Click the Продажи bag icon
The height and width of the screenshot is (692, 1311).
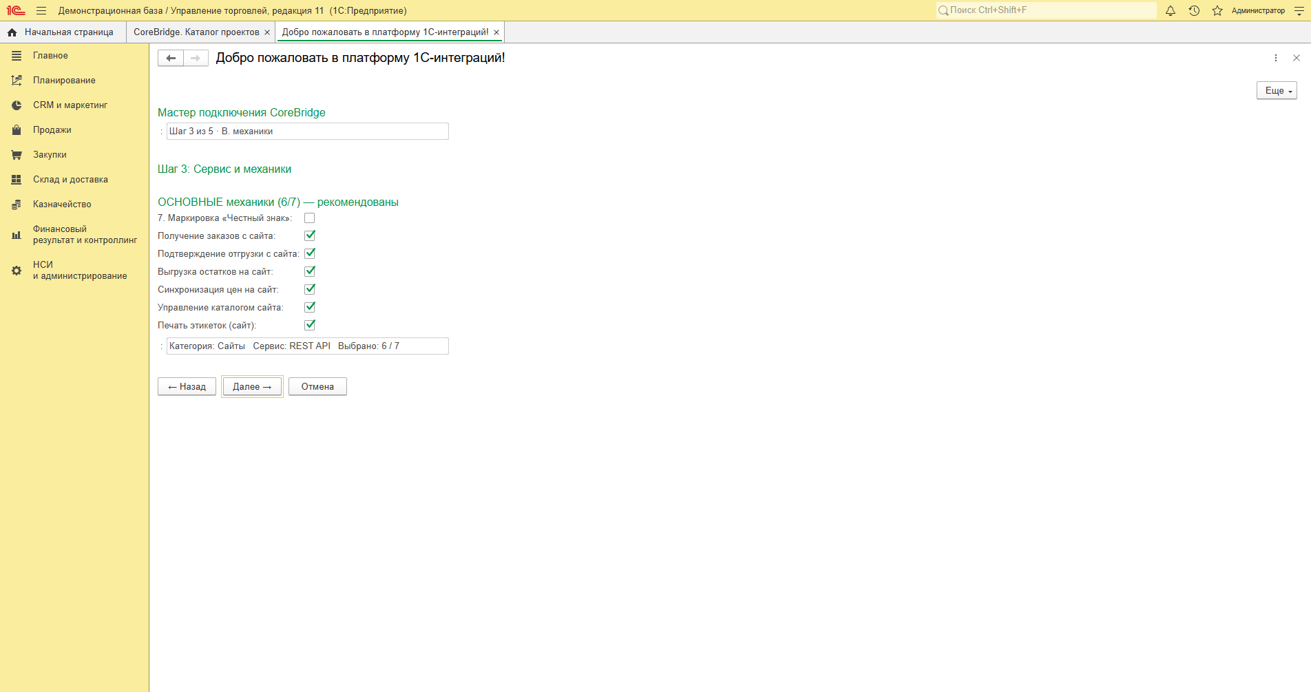pyautogui.click(x=17, y=130)
